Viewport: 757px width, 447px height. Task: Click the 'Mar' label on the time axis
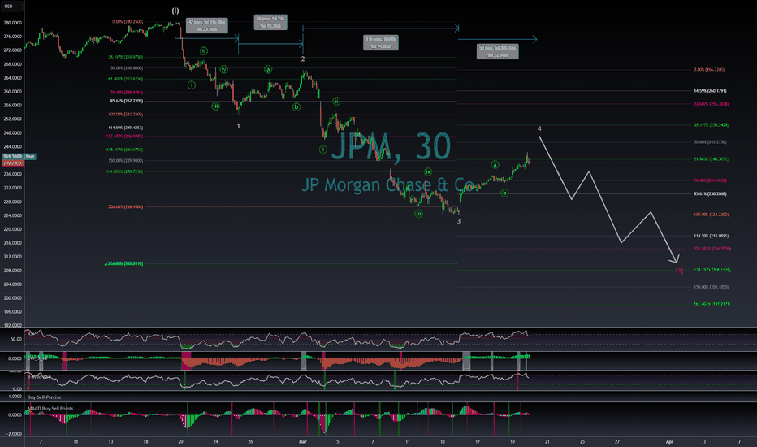[x=303, y=441]
